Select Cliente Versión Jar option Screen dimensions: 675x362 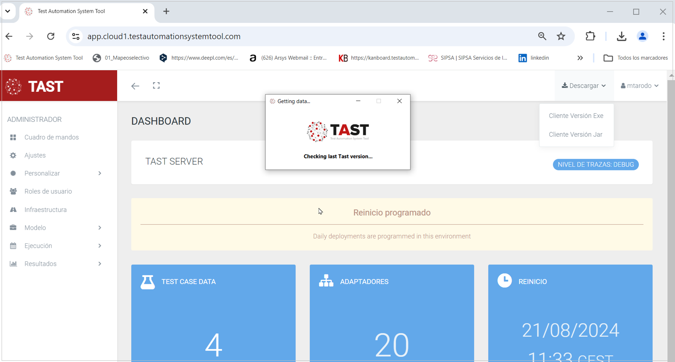576,134
